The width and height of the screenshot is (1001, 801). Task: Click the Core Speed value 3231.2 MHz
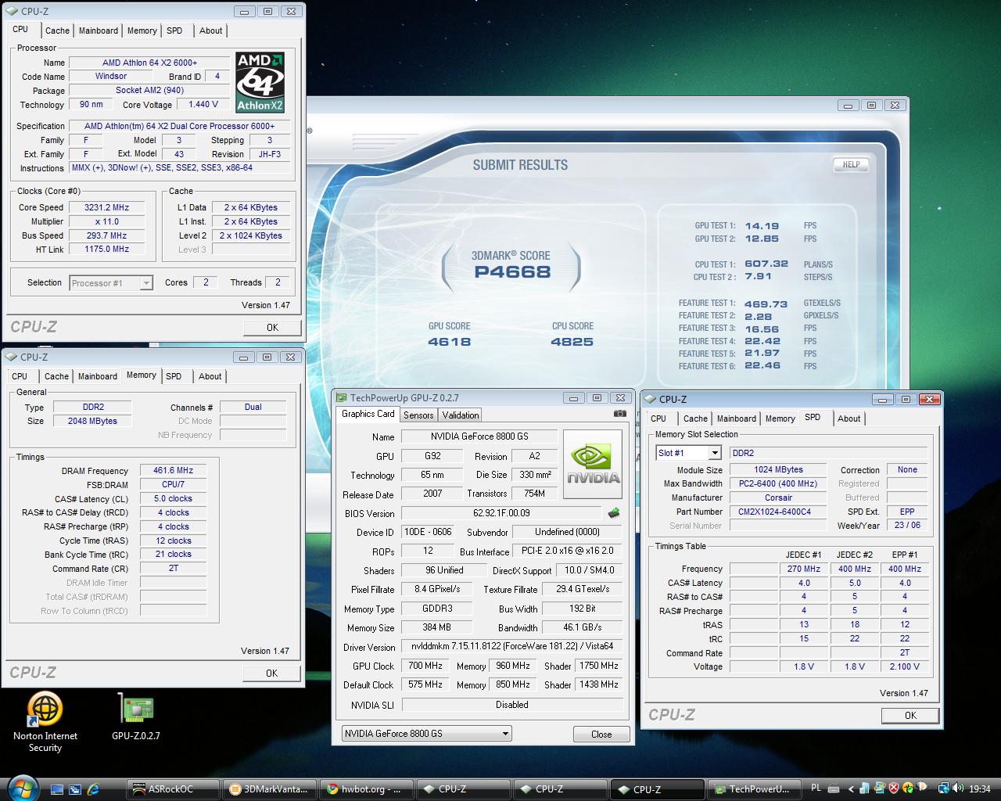106,207
